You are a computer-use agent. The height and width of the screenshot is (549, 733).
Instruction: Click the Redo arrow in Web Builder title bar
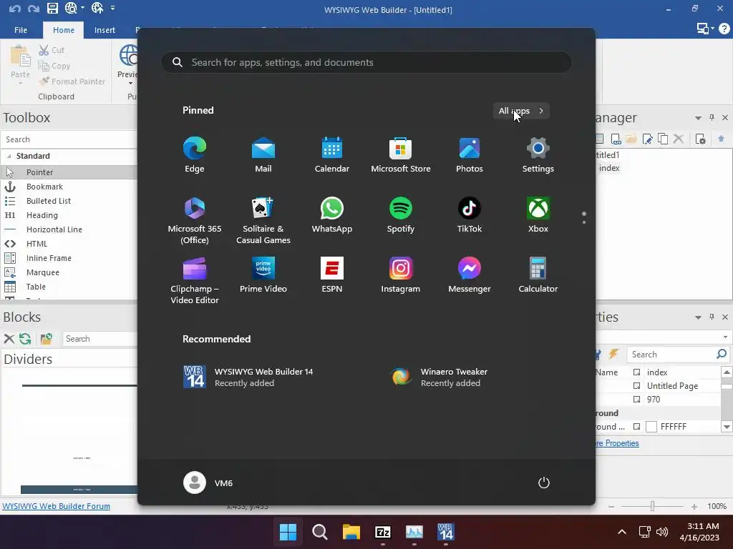click(33, 9)
